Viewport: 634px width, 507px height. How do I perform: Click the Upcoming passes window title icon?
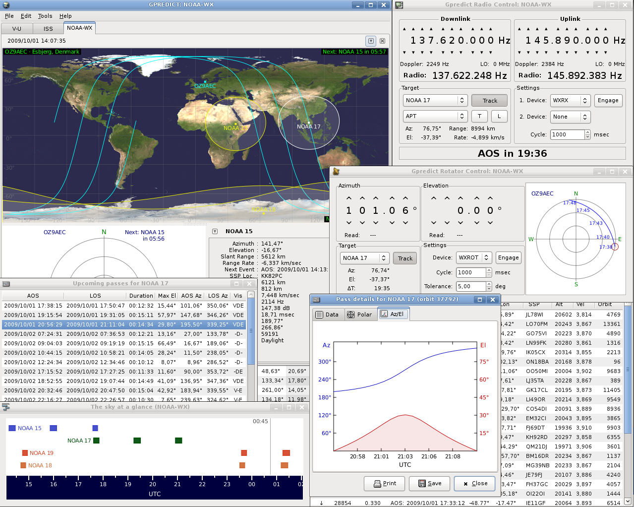(x=6, y=284)
